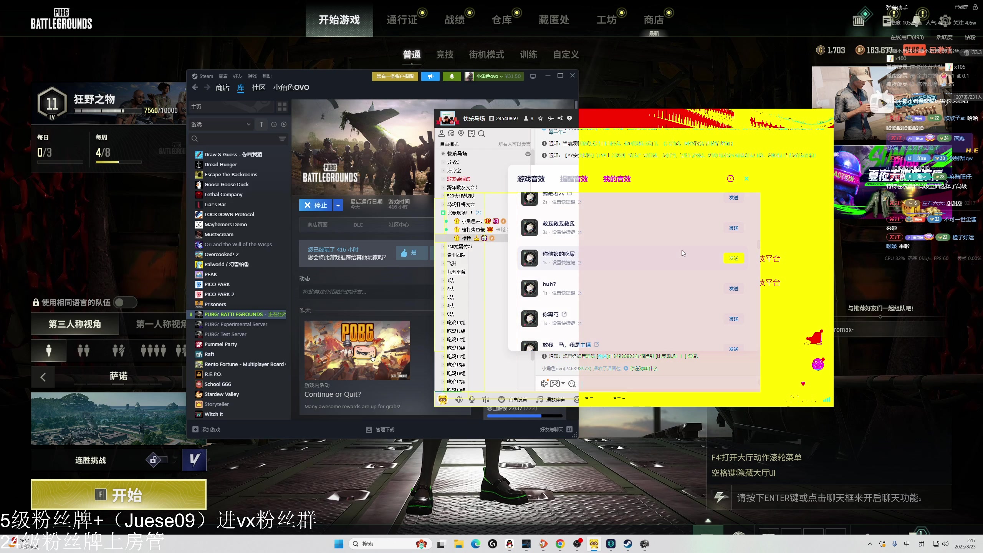Viewport: 983px width, 553px height.
Task: Open Steam 商店 navigation tab
Action: click(223, 88)
